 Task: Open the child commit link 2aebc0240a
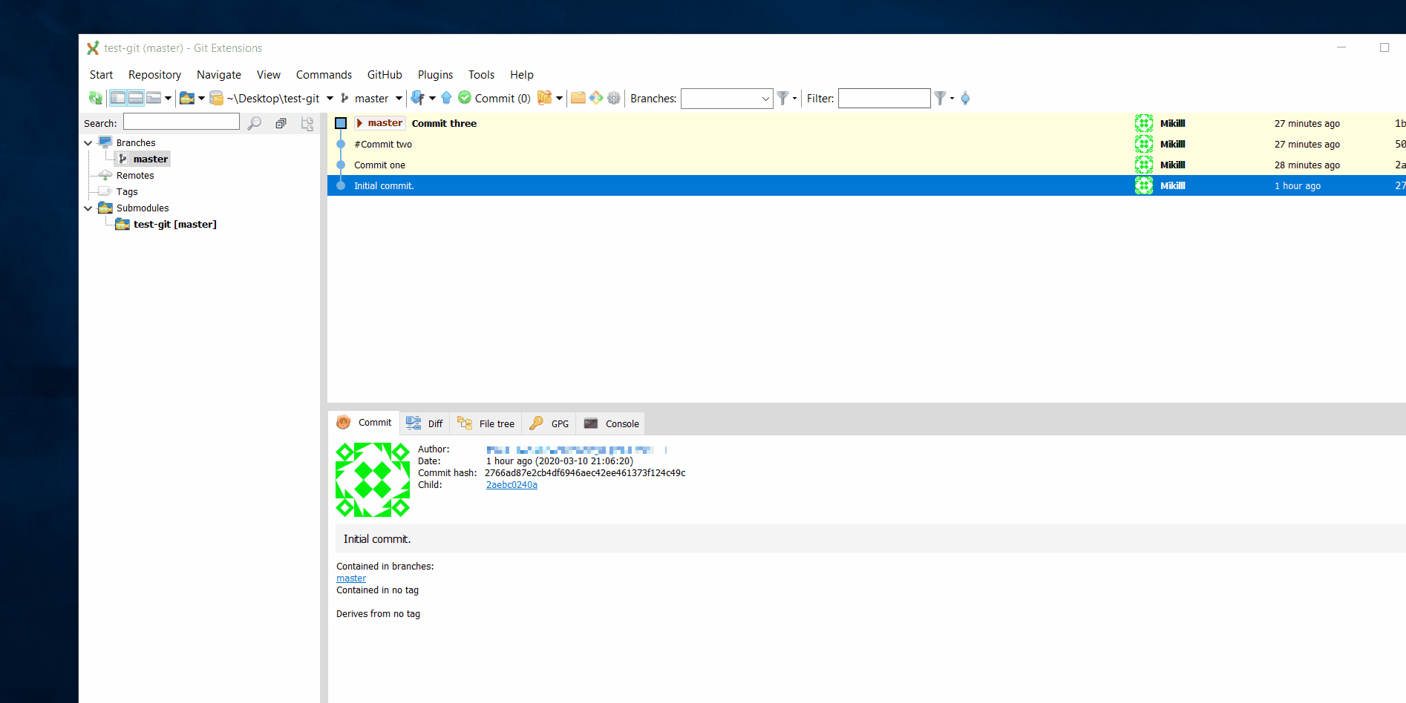pos(511,484)
